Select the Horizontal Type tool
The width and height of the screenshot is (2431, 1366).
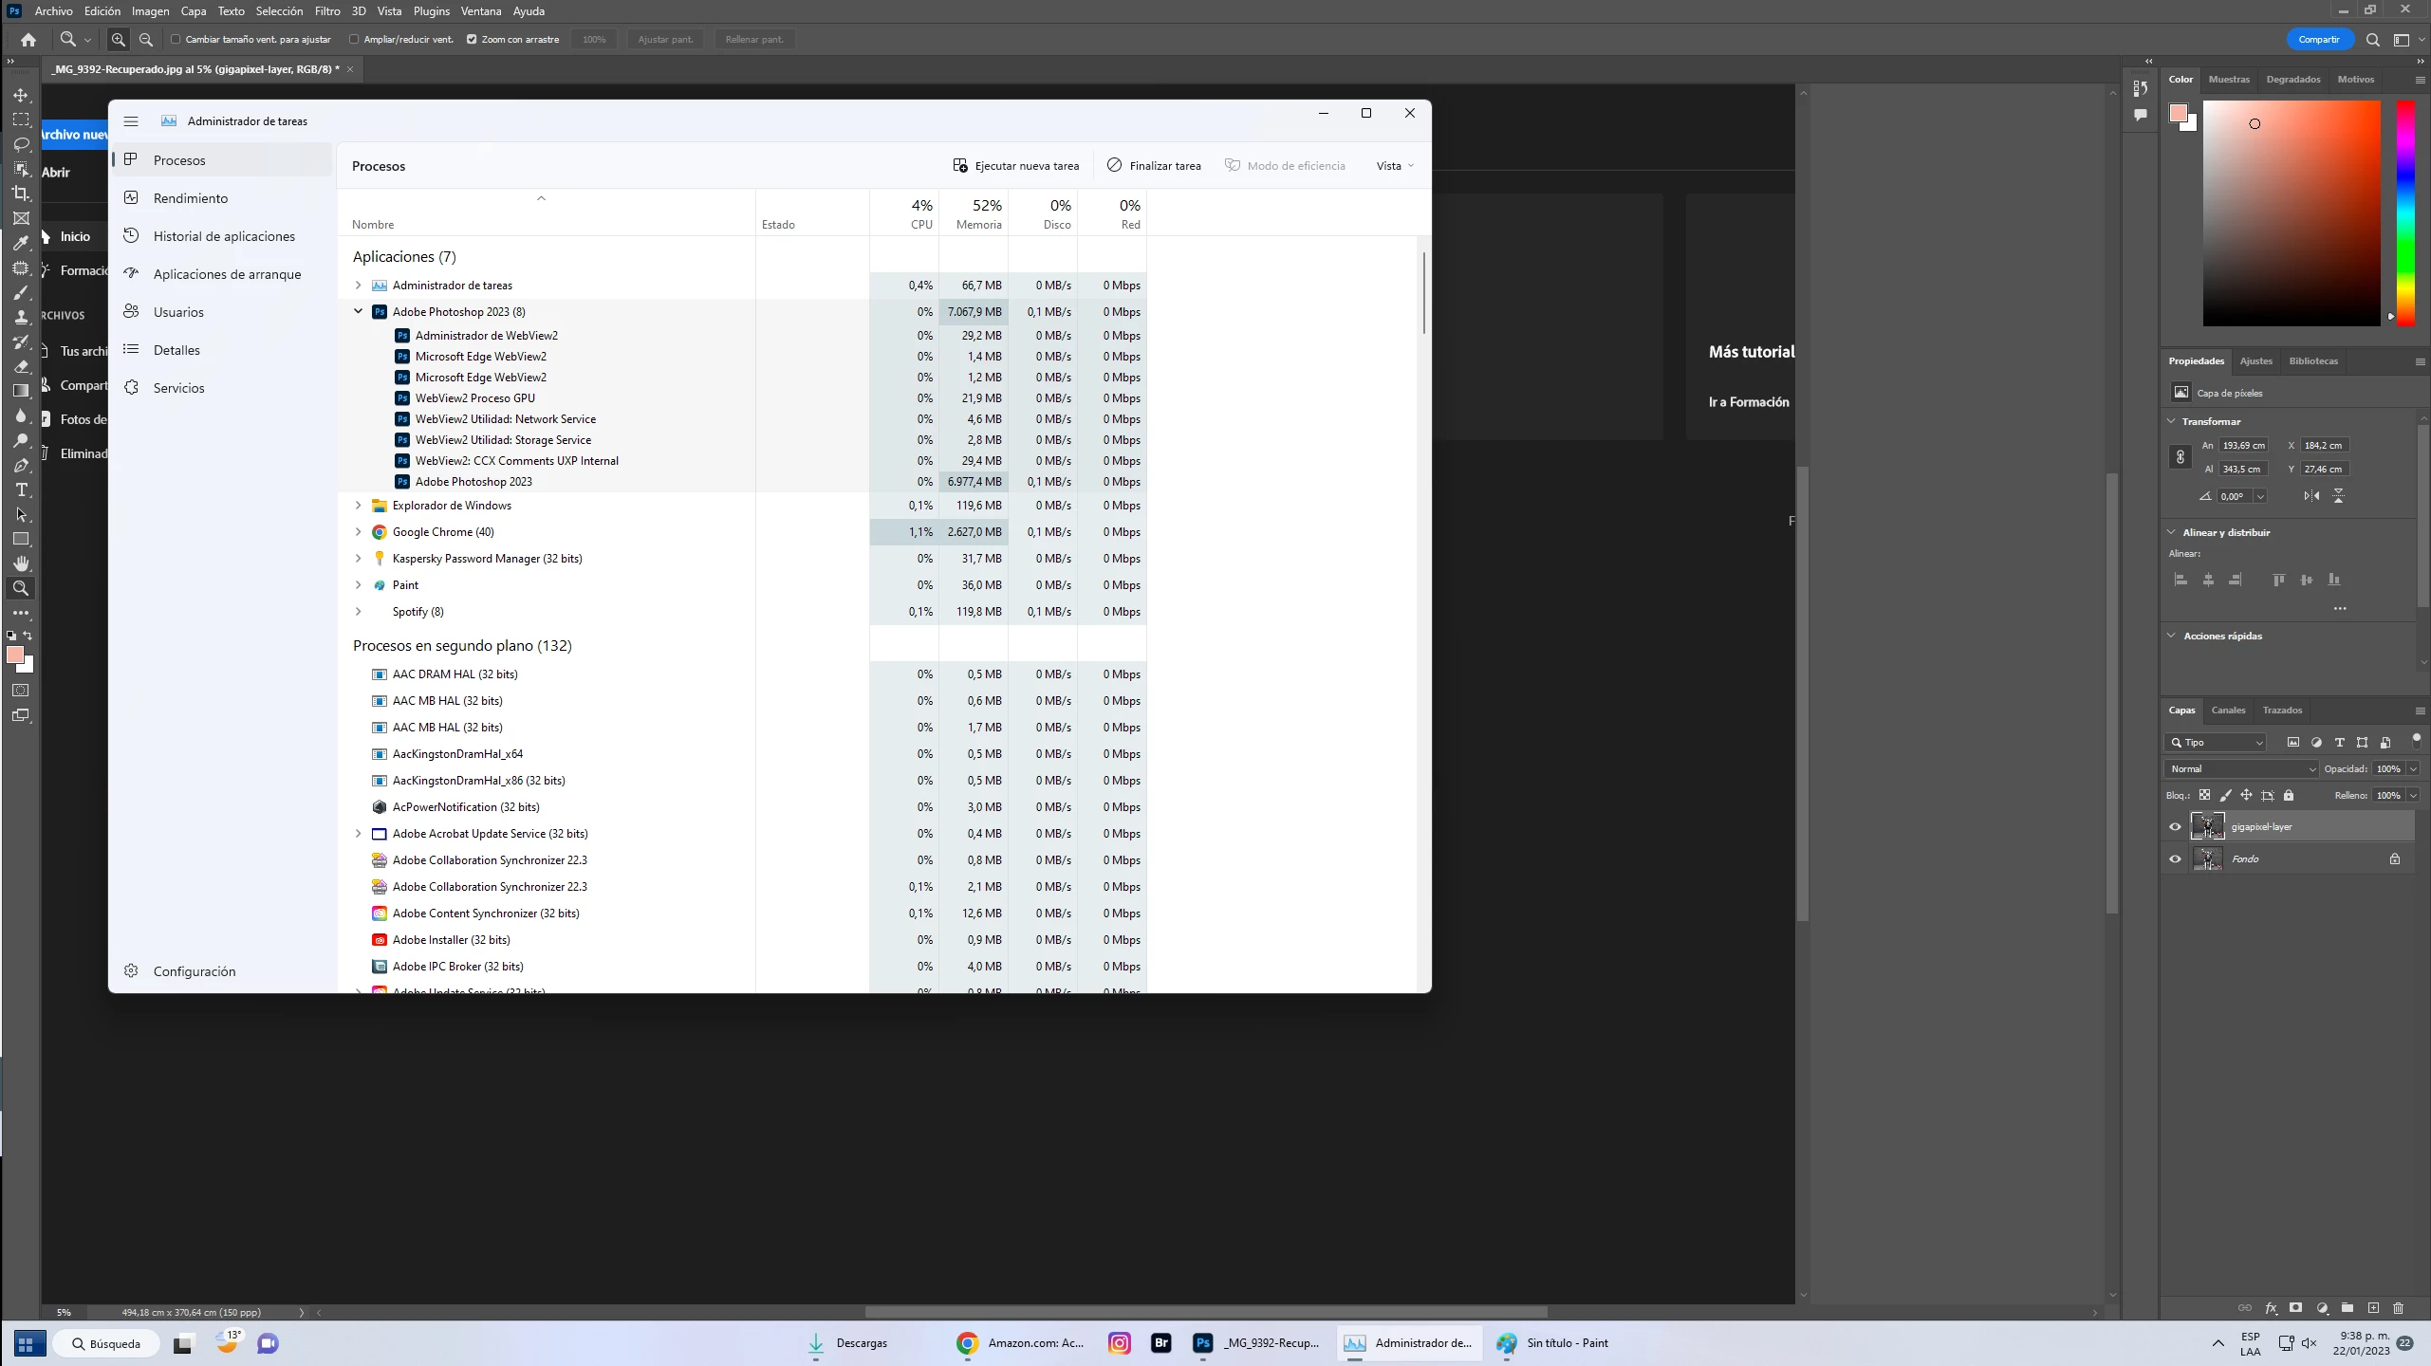21,490
